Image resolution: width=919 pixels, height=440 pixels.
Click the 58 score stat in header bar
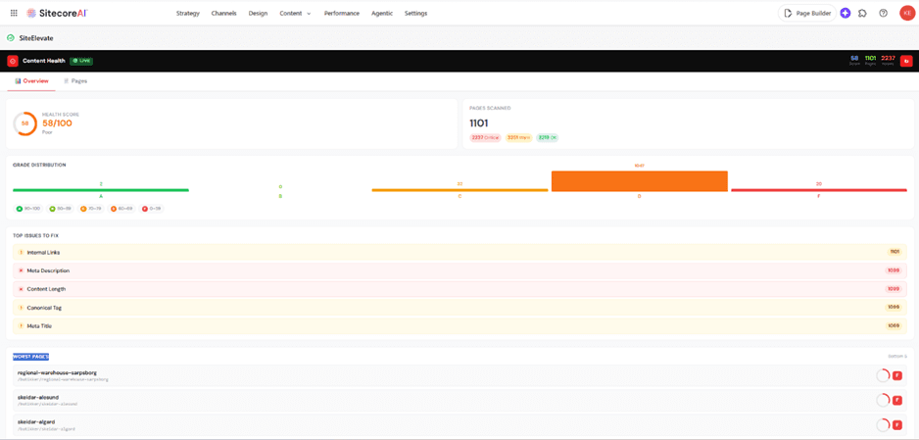[x=854, y=60]
